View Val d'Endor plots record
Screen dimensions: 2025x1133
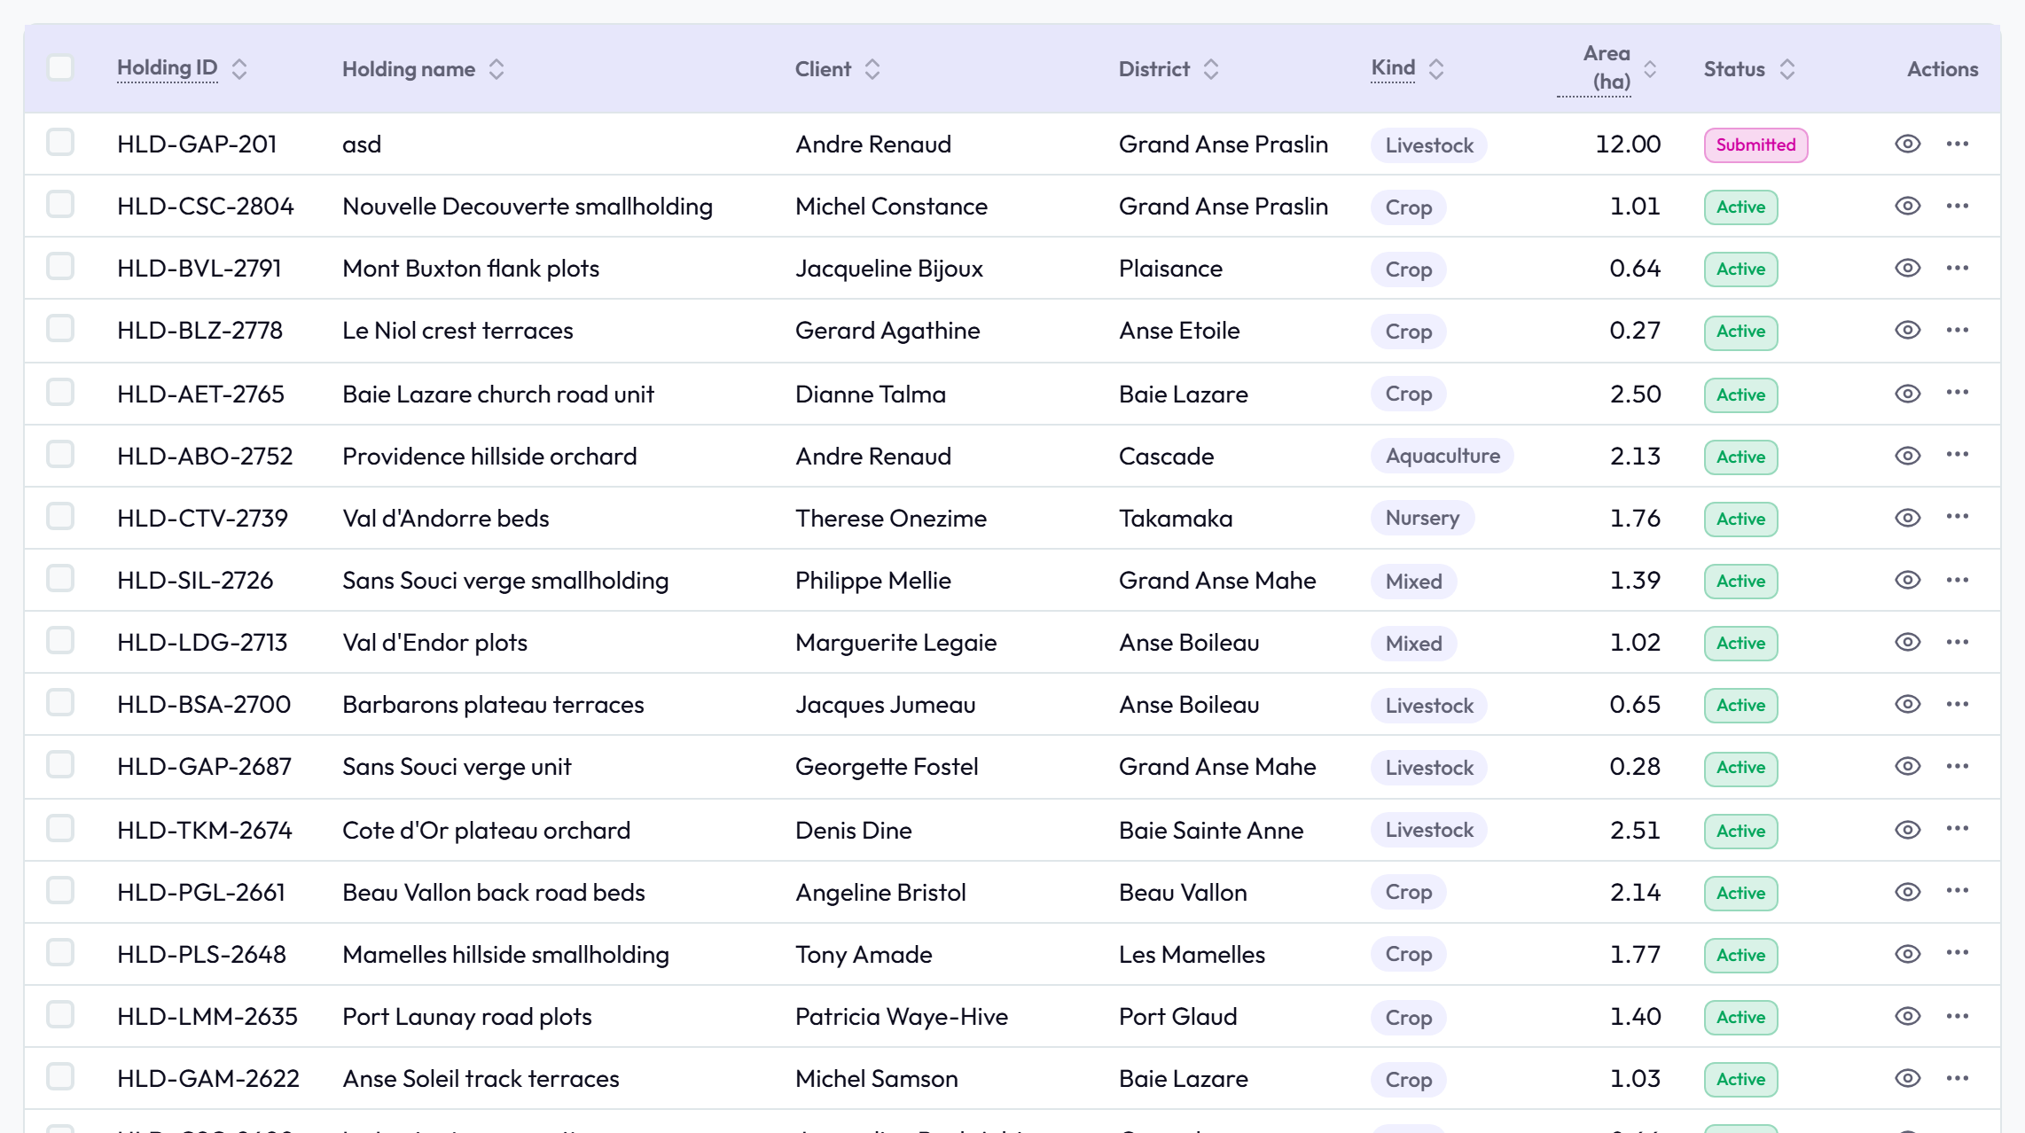point(1907,642)
